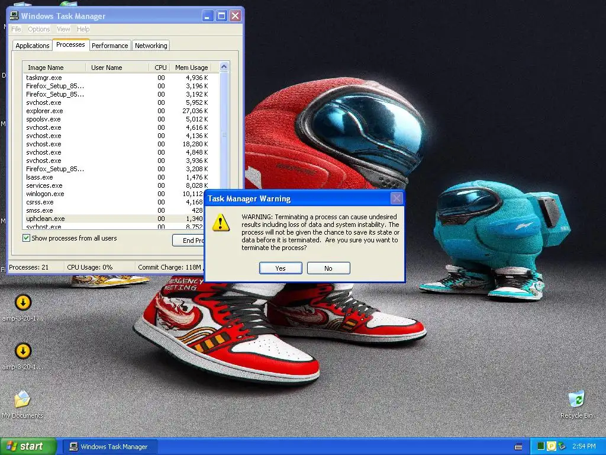Viewport: 606px width, 455px height.
Task: Open the Recycle Bin desktop icon
Action: 576,404
